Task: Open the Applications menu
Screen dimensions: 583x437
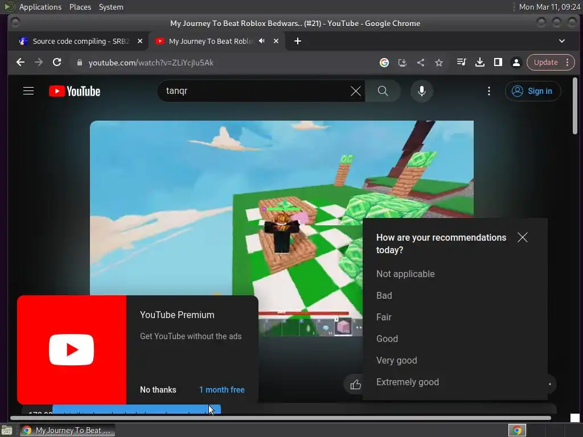Action: tap(40, 7)
